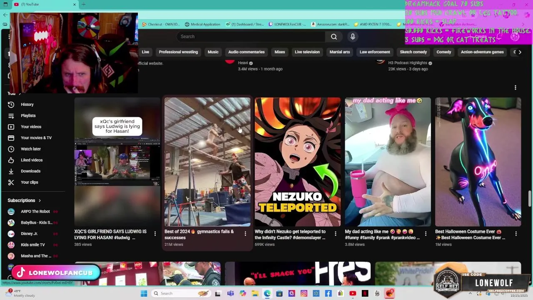Open Facebook taskbar icon
This screenshot has width=533, height=300.
click(x=328, y=293)
